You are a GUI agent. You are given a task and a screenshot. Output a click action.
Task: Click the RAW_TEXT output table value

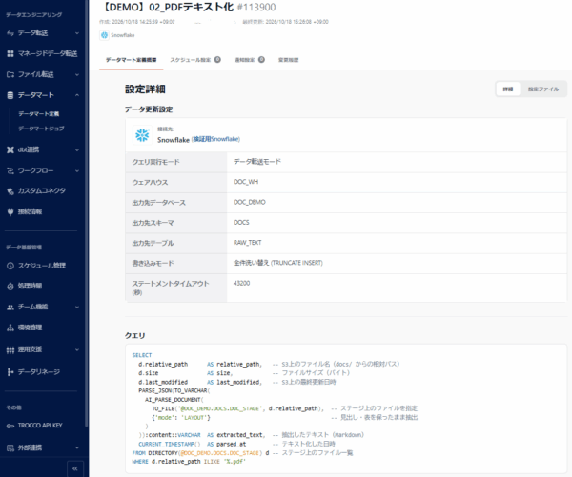247,243
